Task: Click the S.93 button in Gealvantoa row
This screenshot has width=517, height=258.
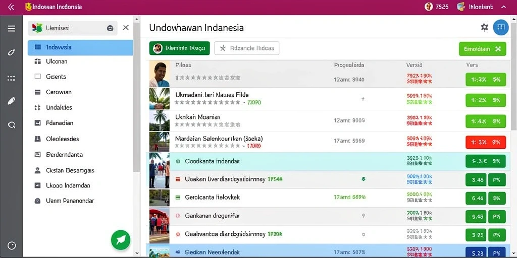Action: (x=476, y=235)
